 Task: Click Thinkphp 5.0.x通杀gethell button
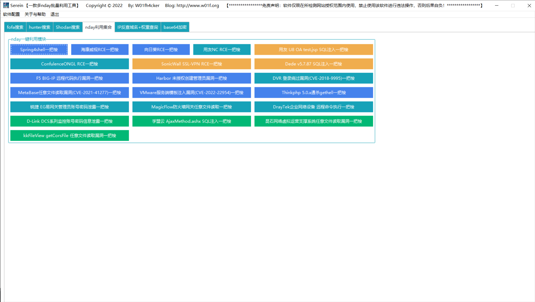coord(314,93)
